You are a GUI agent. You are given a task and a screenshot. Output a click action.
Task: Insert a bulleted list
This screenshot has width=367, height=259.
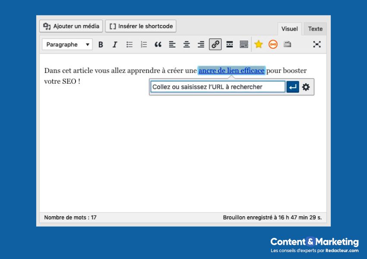pos(129,44)
